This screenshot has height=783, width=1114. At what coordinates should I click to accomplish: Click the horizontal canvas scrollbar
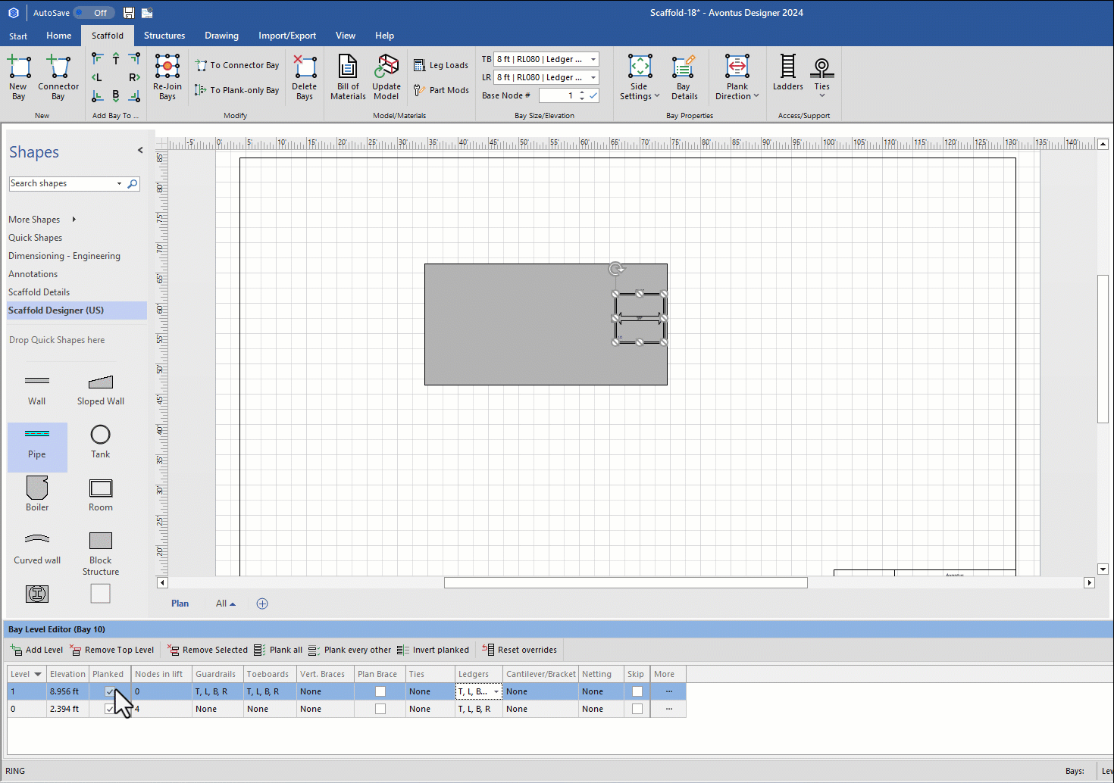tap(625, 582)
